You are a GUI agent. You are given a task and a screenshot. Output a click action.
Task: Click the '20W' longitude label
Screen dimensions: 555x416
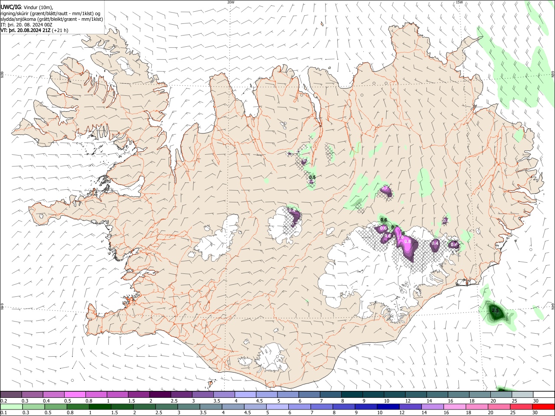coord(231,2)
